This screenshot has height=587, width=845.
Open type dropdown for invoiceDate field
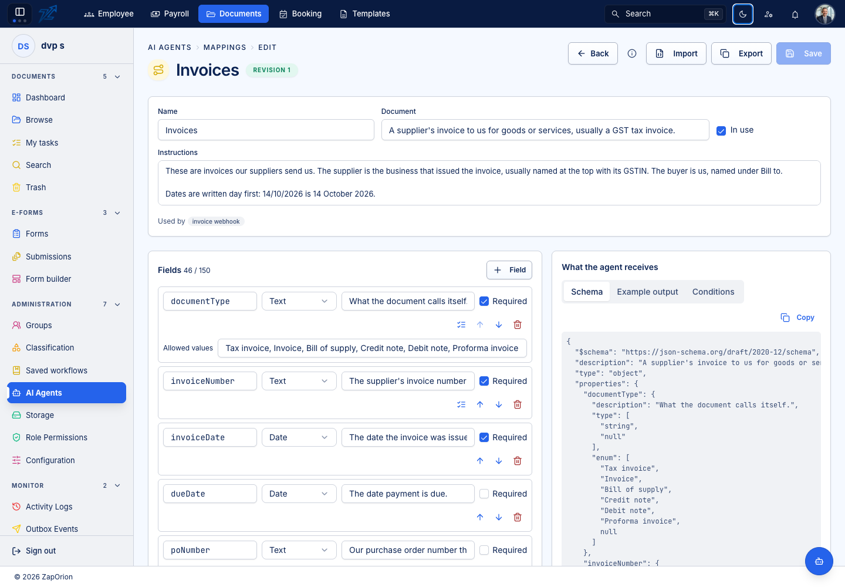click(299, 437)
